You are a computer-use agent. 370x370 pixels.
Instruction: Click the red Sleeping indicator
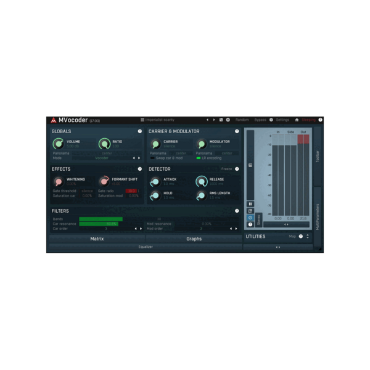[x=309, y=120]
